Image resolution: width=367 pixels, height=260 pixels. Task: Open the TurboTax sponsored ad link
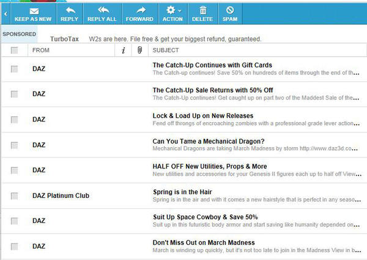[64, 39]
